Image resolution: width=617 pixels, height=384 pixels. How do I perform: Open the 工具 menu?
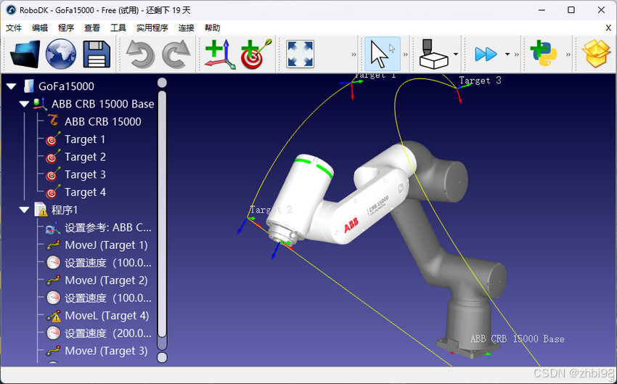coord(118,28)
